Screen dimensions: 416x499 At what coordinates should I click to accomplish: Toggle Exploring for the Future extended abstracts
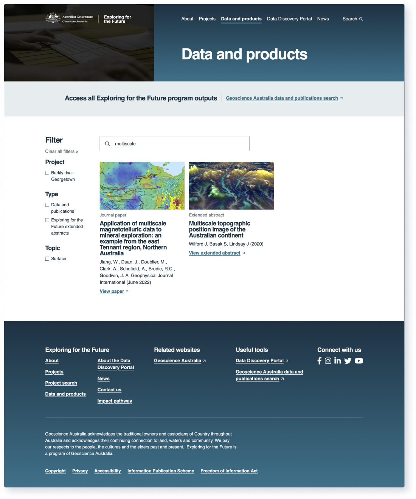(x=47, y=220)
